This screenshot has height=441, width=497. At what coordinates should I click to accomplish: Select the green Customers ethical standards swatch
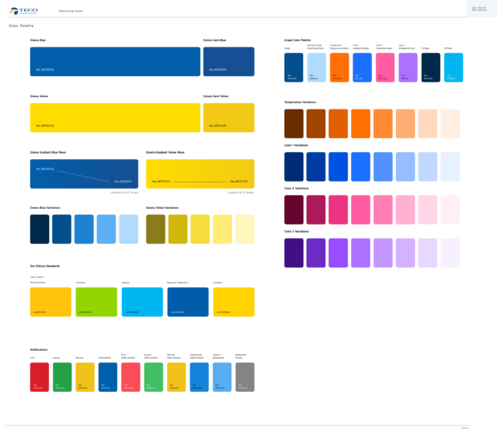pos(96,302)
